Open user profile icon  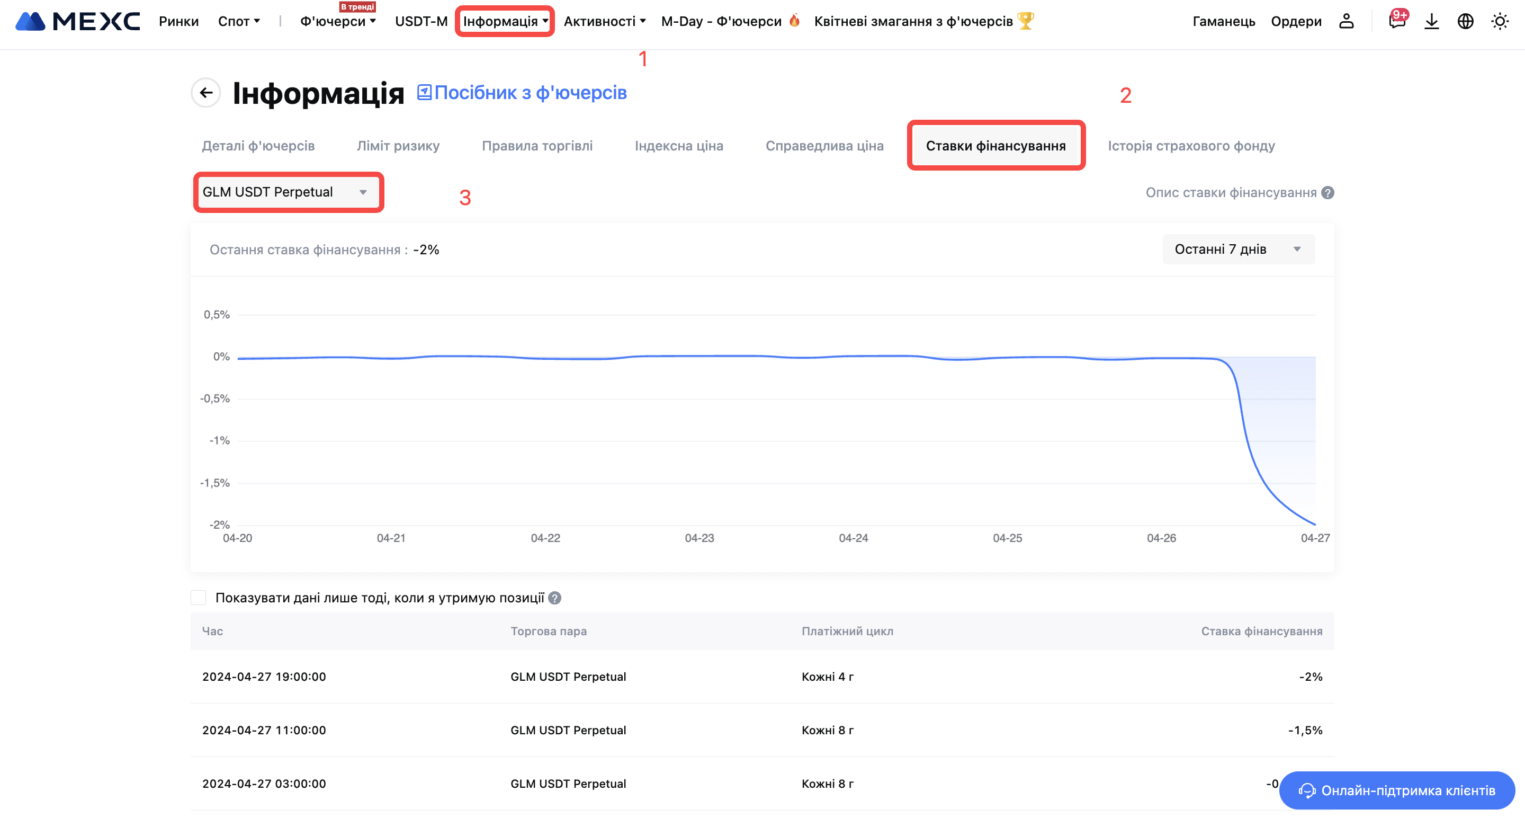pos(1346,21)
